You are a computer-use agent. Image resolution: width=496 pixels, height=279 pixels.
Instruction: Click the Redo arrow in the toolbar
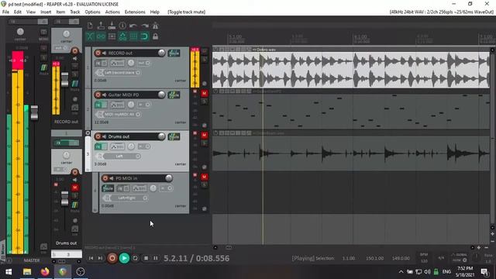coord(144,26)
